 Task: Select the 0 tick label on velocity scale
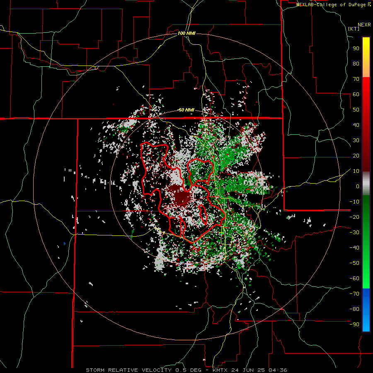[358, 186]
